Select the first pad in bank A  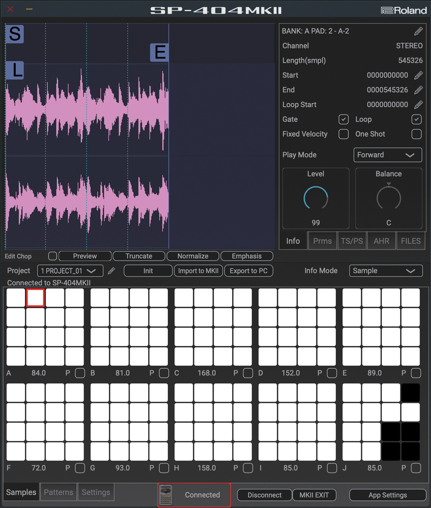16,298
